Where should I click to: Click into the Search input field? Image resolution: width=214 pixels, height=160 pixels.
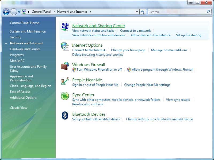177,12
